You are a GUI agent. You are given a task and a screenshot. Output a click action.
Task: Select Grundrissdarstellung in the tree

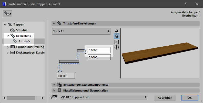(x=30, y=47)
